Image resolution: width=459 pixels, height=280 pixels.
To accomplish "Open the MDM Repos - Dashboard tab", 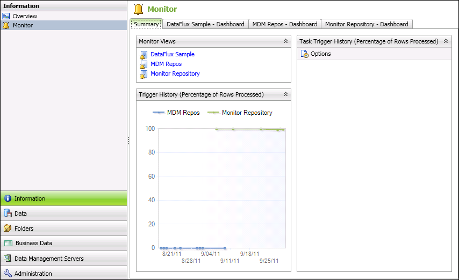I will pos(285,24).
